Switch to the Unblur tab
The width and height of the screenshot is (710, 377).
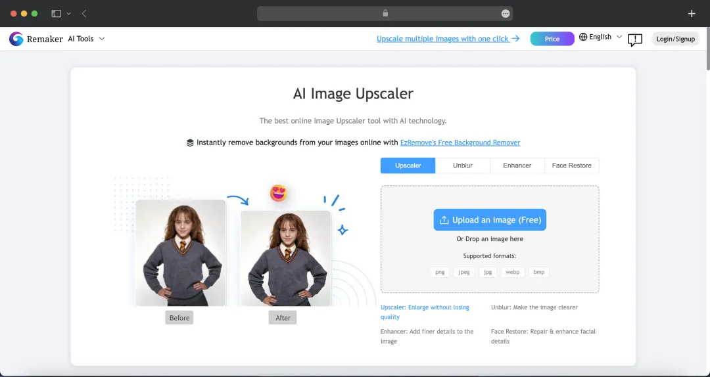point(463,166)
